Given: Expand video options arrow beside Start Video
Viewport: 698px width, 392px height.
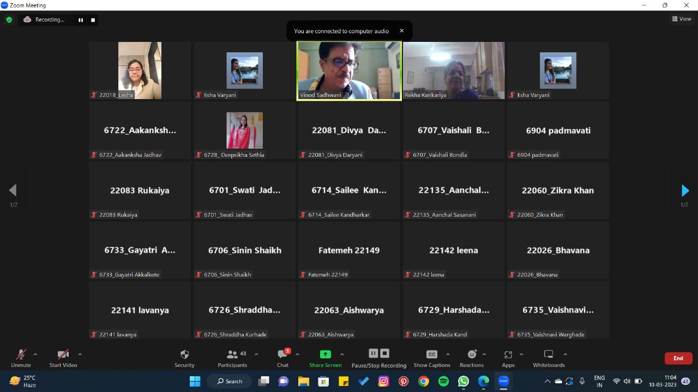Looking at the screenshot, I should tap(80, 354).
